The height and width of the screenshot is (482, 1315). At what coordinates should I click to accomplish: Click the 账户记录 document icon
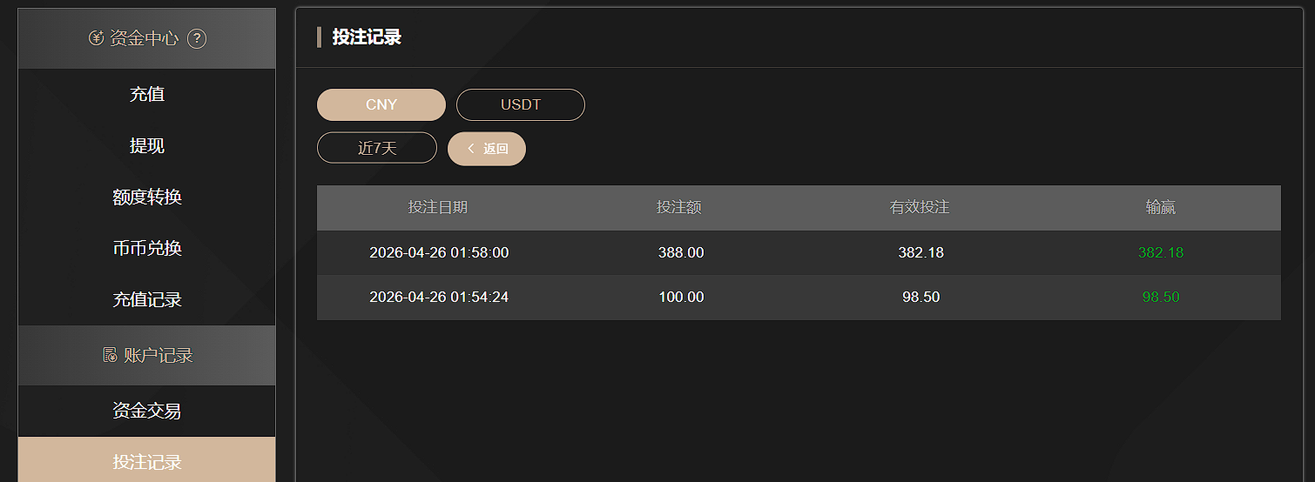[x=110, y=355]
